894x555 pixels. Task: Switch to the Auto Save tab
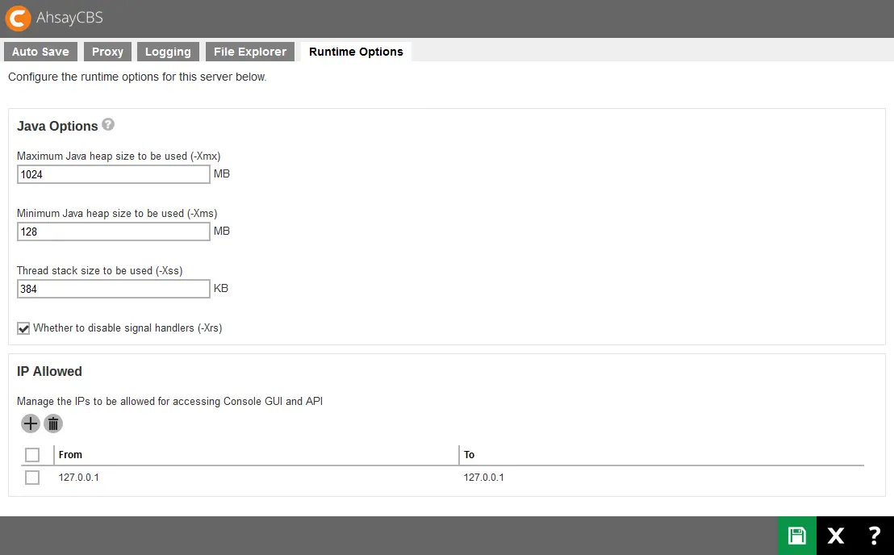coord(40,51)
